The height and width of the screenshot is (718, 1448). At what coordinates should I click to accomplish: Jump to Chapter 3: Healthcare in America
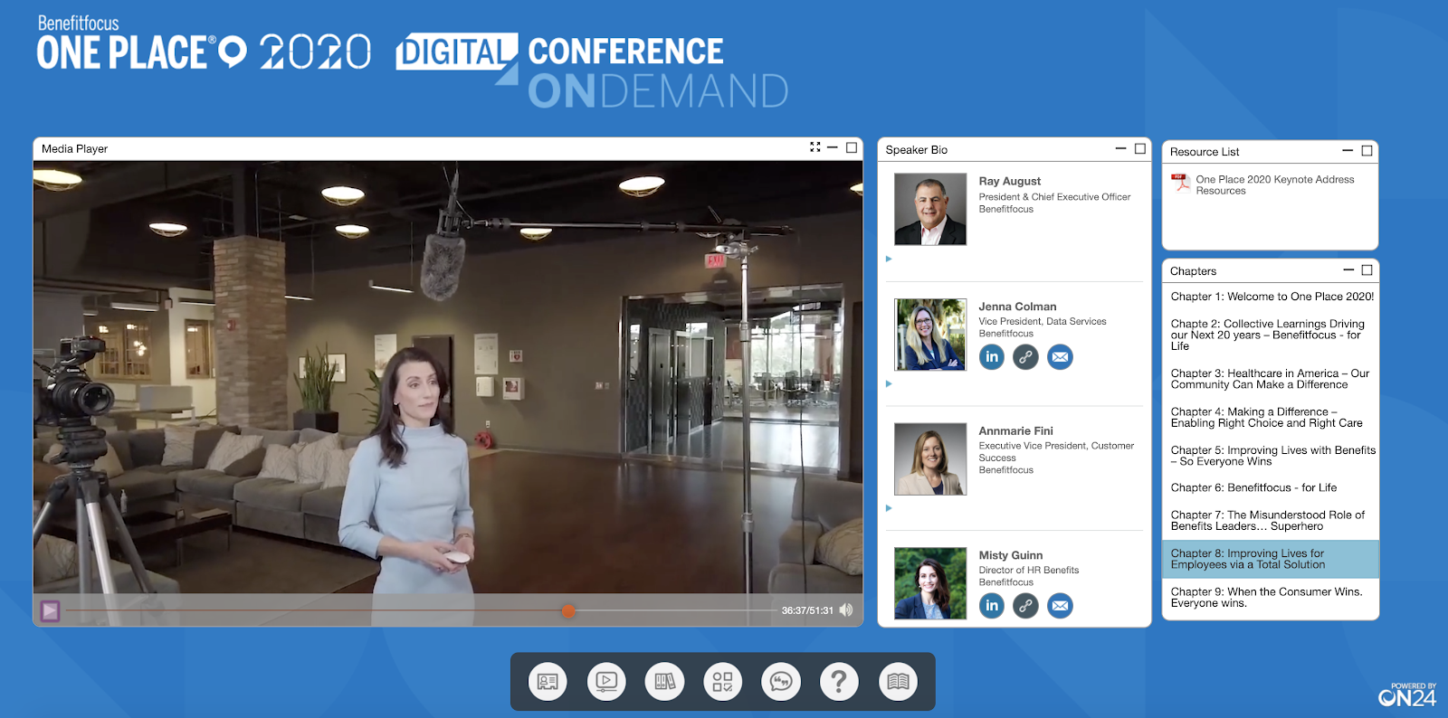(x=1271, y=379)
